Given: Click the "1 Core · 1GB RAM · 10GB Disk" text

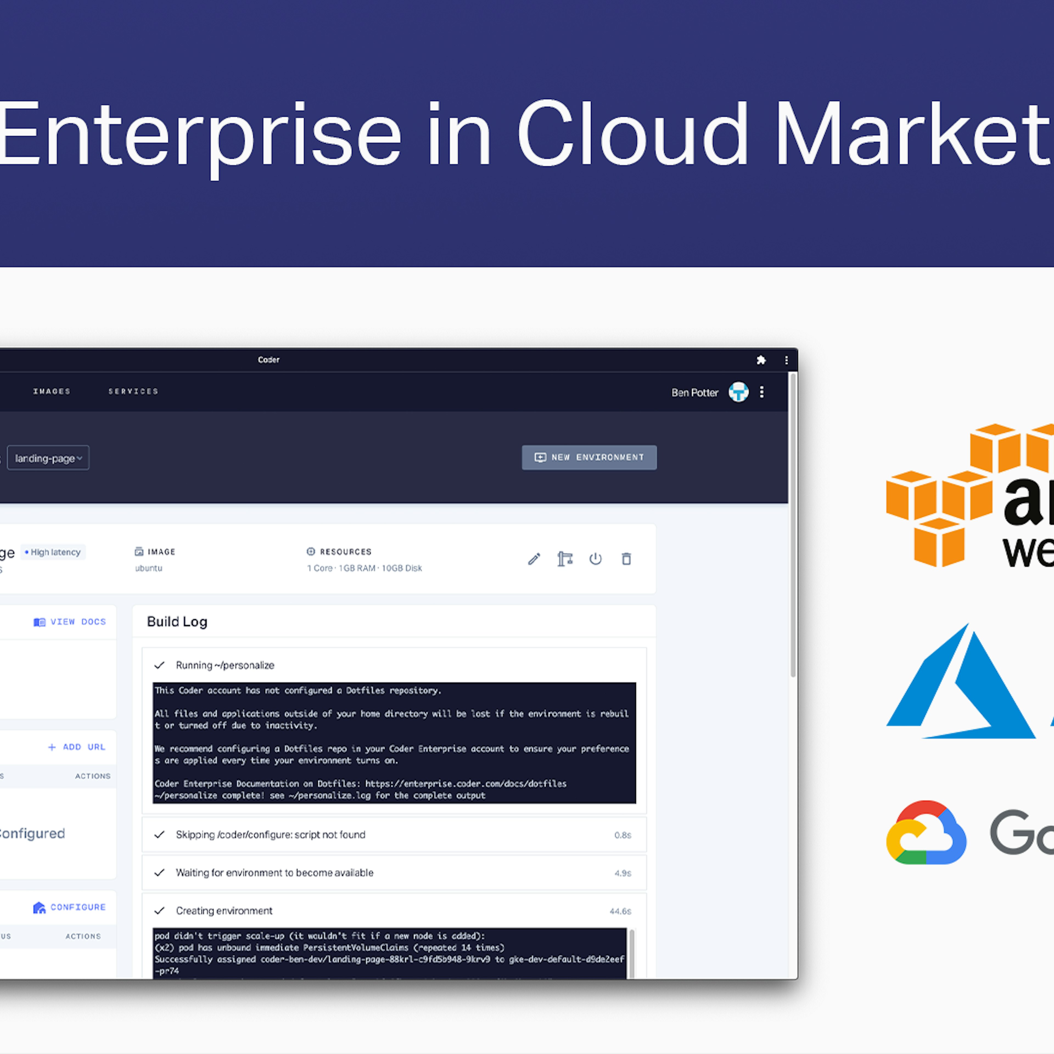Looking at the screenshot, I should click(x=365, y=568).
